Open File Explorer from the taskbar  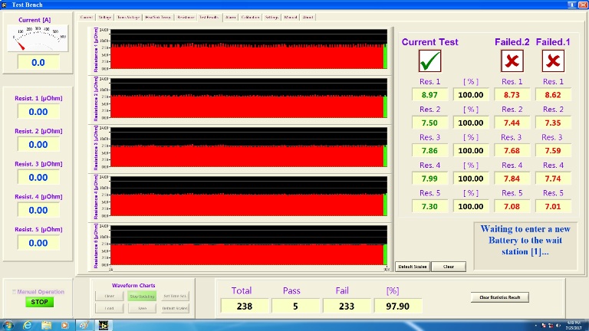(x=46, y=325)
